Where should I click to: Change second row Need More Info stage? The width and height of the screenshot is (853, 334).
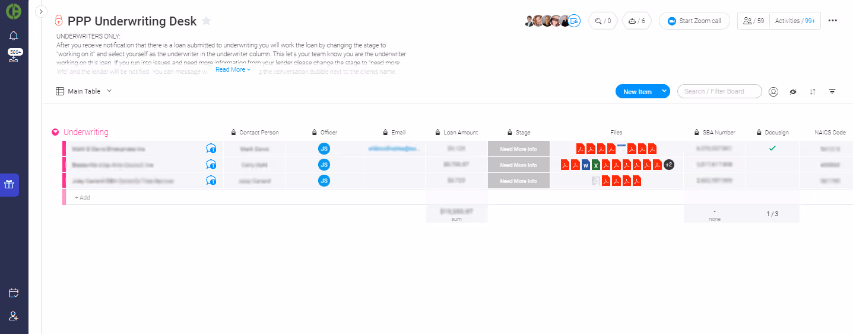518,165
